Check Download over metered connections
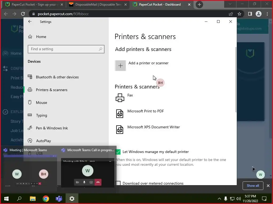This screenshot has width=273, height=204. tap(118, 183)
